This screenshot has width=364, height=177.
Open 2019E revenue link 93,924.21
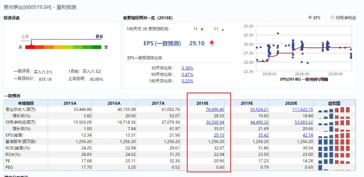[259, 109]
